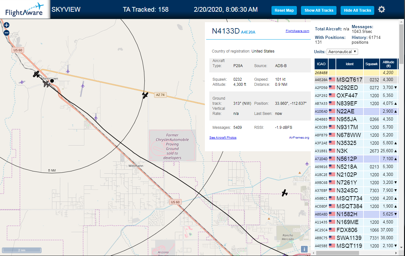Select MSQT119 aircraft row
405x256 pixels.
[356, 246]
